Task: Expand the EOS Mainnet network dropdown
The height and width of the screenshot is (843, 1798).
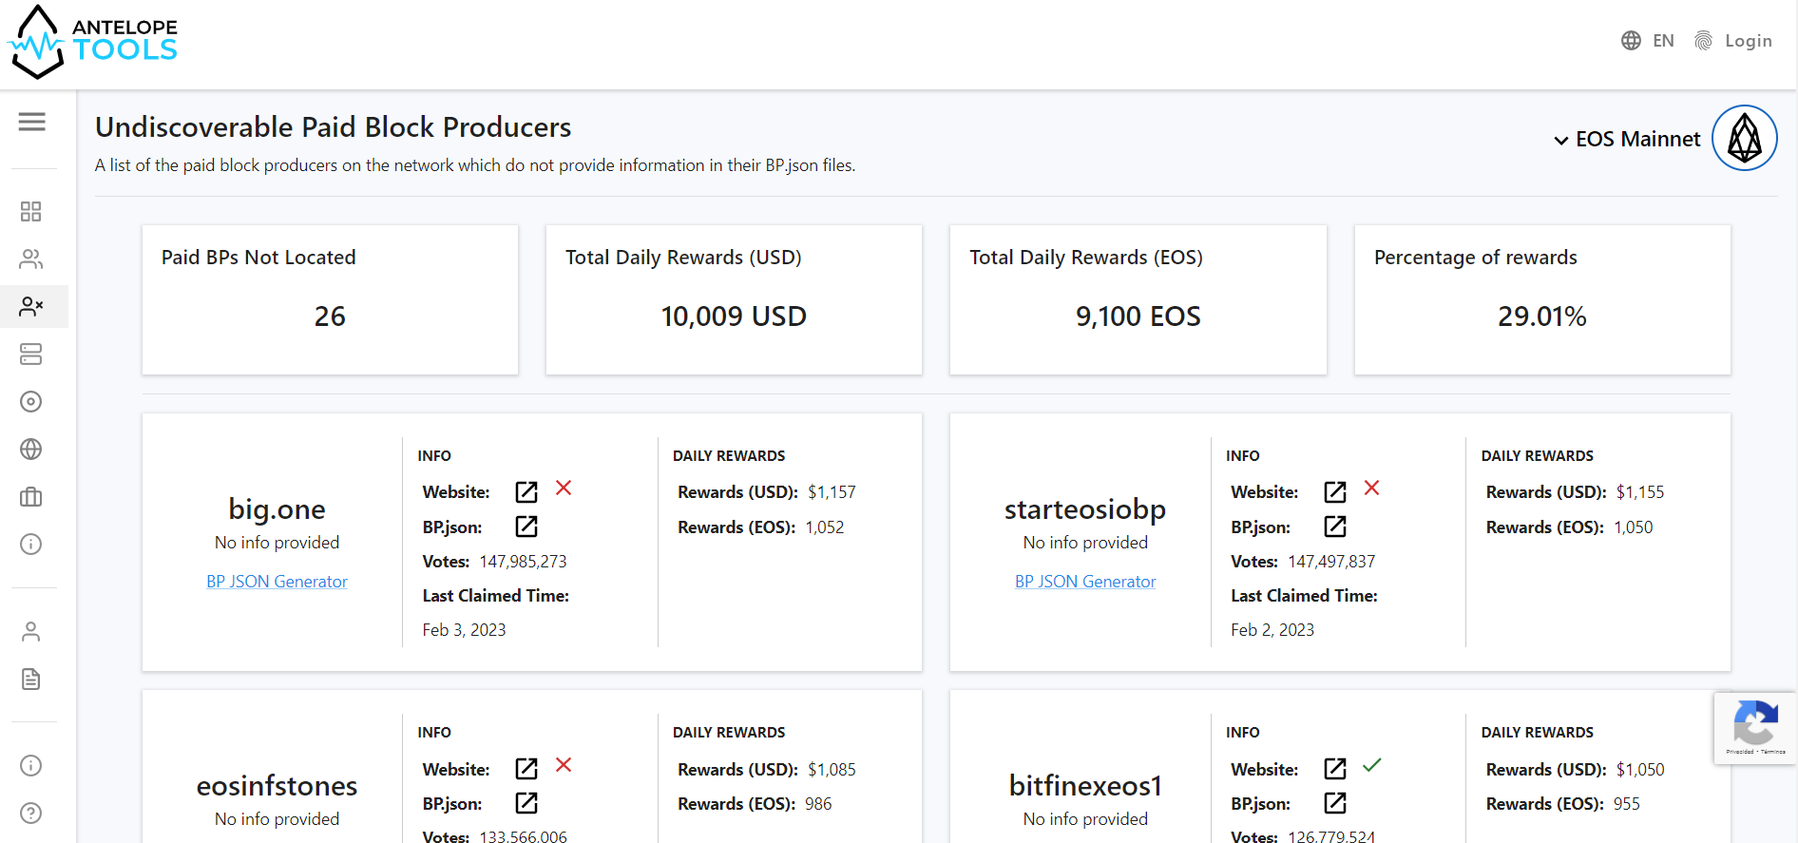Action: [x=1627, y=139]
